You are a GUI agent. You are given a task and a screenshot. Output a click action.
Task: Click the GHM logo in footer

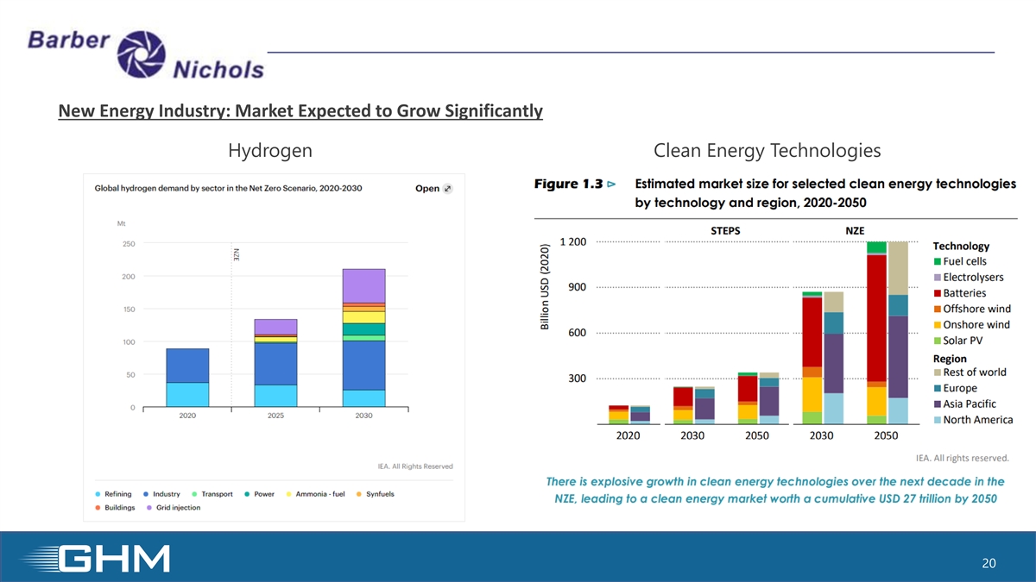point(105,558)
